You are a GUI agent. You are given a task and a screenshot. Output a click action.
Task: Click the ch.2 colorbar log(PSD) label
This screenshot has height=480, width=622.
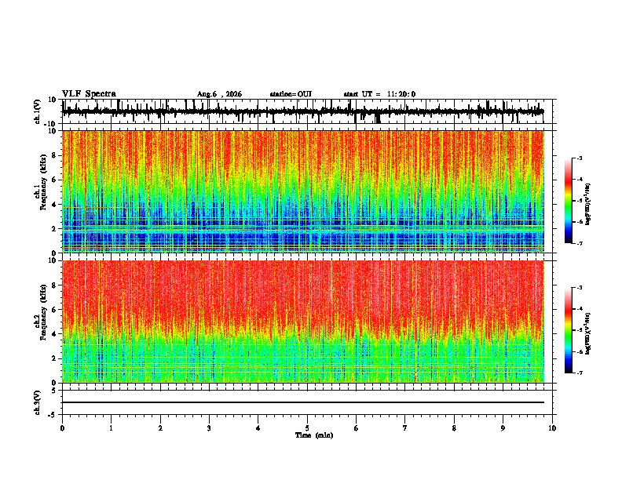pyautogui.click(x=588, y=333)
